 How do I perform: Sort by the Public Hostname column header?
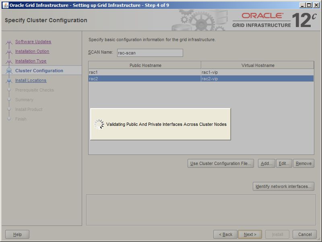(145, 65)
